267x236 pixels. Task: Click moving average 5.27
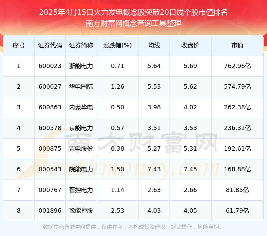point(154,149)
